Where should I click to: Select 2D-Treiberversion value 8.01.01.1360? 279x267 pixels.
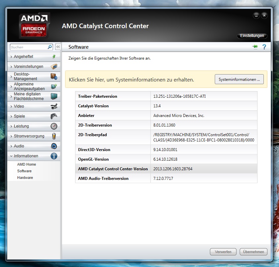tap(164, 125)
